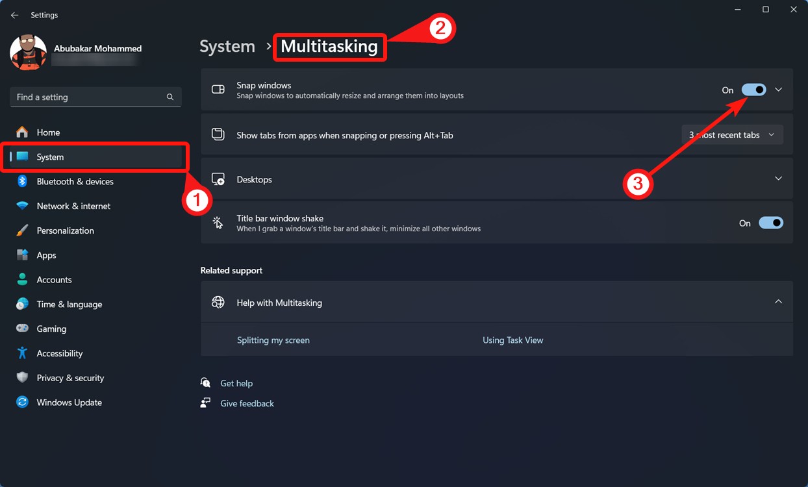Open Personalization via its paintbrush icon
The height and width of the screenshot is (487, 808).
(21, 231)
